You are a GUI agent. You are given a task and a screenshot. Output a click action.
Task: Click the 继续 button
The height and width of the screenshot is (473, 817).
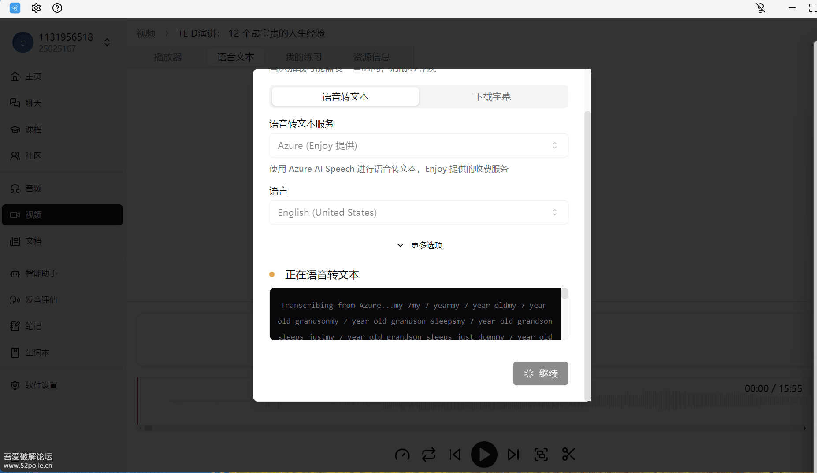point(540,373)
